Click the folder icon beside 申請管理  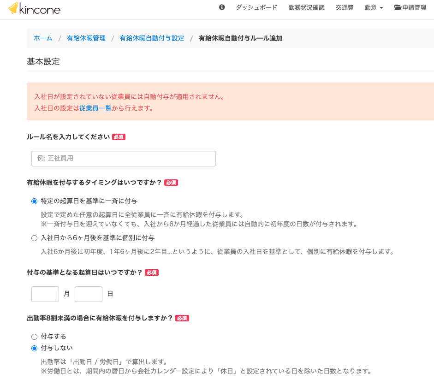tap(398, 7)
